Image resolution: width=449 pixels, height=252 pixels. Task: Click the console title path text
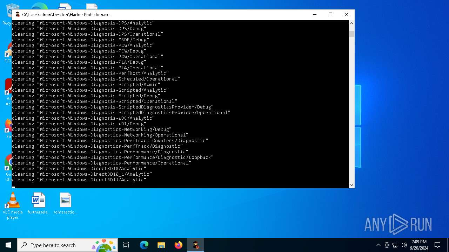click(x=66, y=15)
